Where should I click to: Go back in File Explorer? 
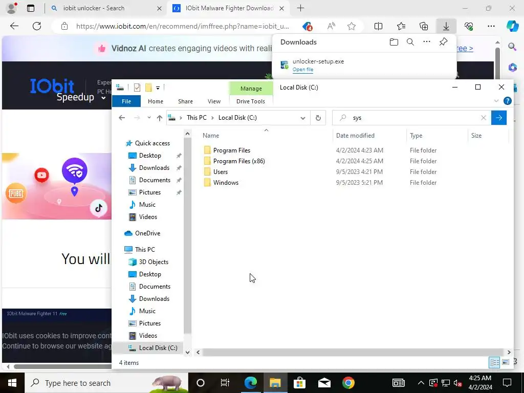click(x=122, y=118)
